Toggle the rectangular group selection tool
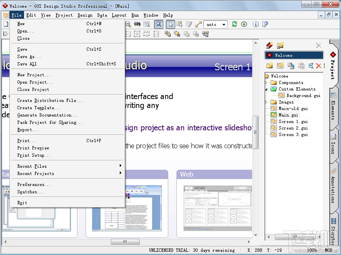Screen dimensions: 341x255 click(180, 24)
